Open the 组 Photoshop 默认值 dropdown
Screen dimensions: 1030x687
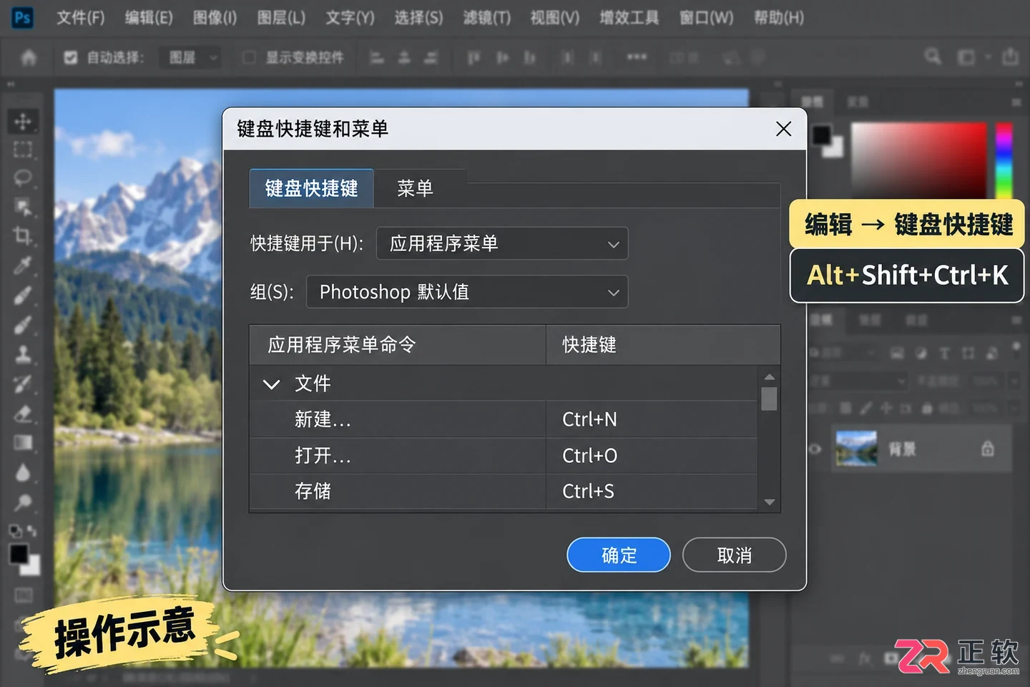(x=467, y=292)
